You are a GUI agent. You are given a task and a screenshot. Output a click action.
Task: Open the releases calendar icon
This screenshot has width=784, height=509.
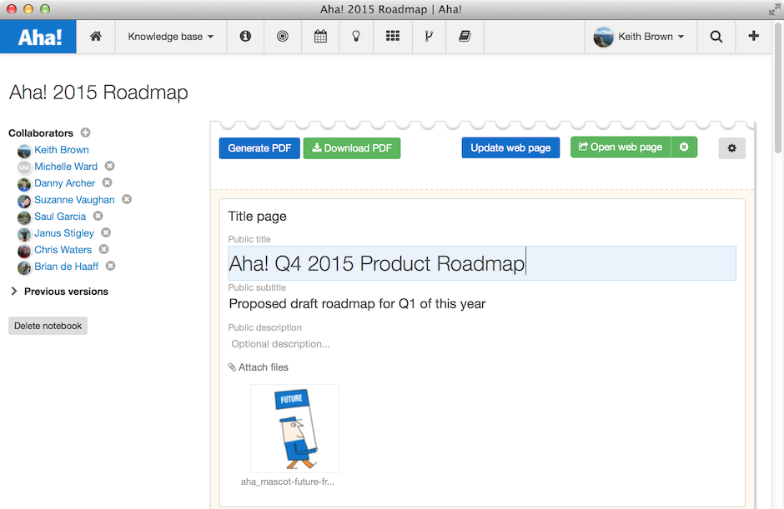pyautogui.click(x=320, y=37)
